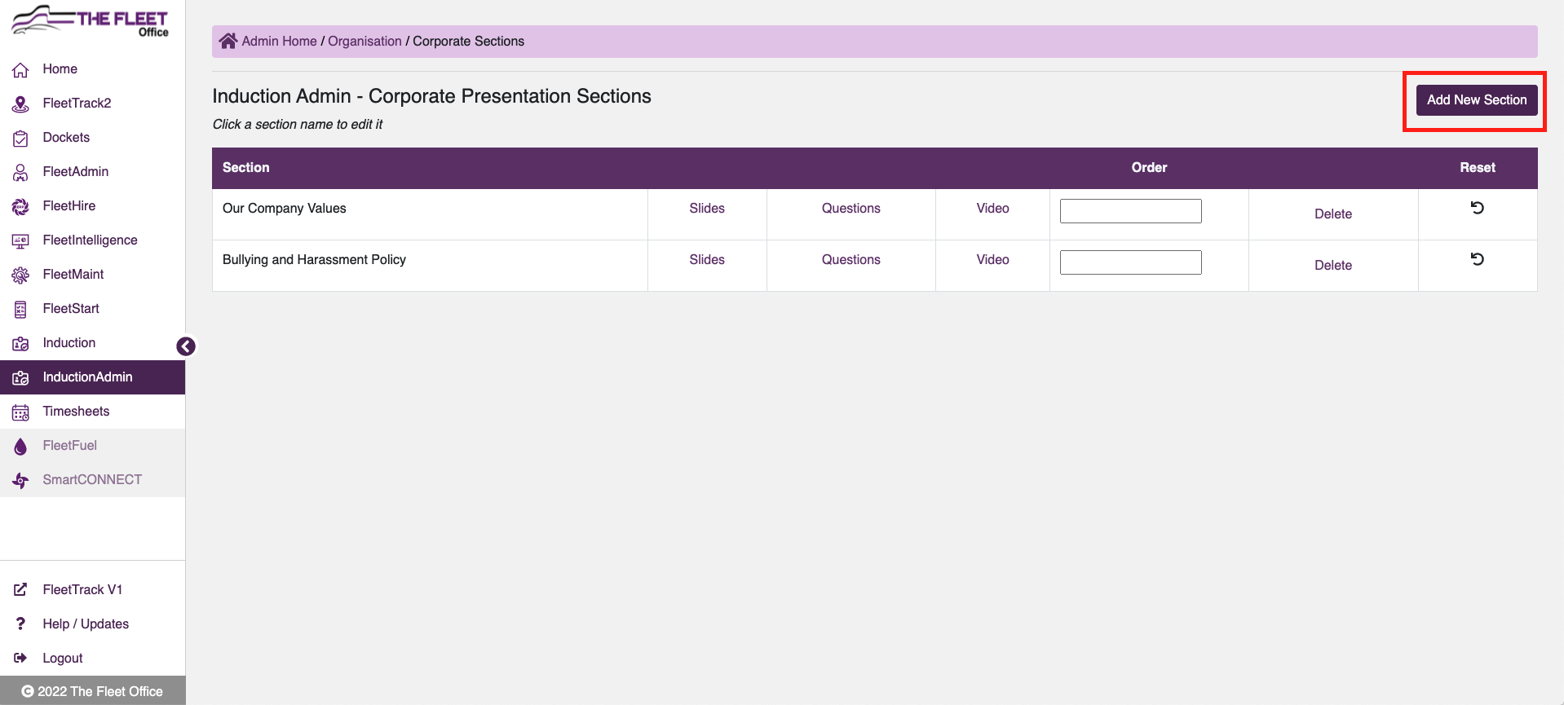Delete the Our Company Values section
1564x705 pixels.
[1333, 214]
